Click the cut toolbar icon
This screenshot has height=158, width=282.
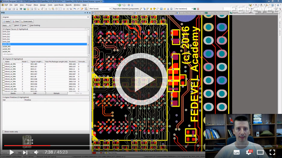(x=46, y=9)
